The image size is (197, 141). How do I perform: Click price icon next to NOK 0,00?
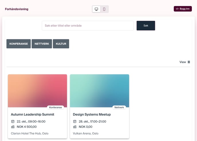(x=75, y=127)
